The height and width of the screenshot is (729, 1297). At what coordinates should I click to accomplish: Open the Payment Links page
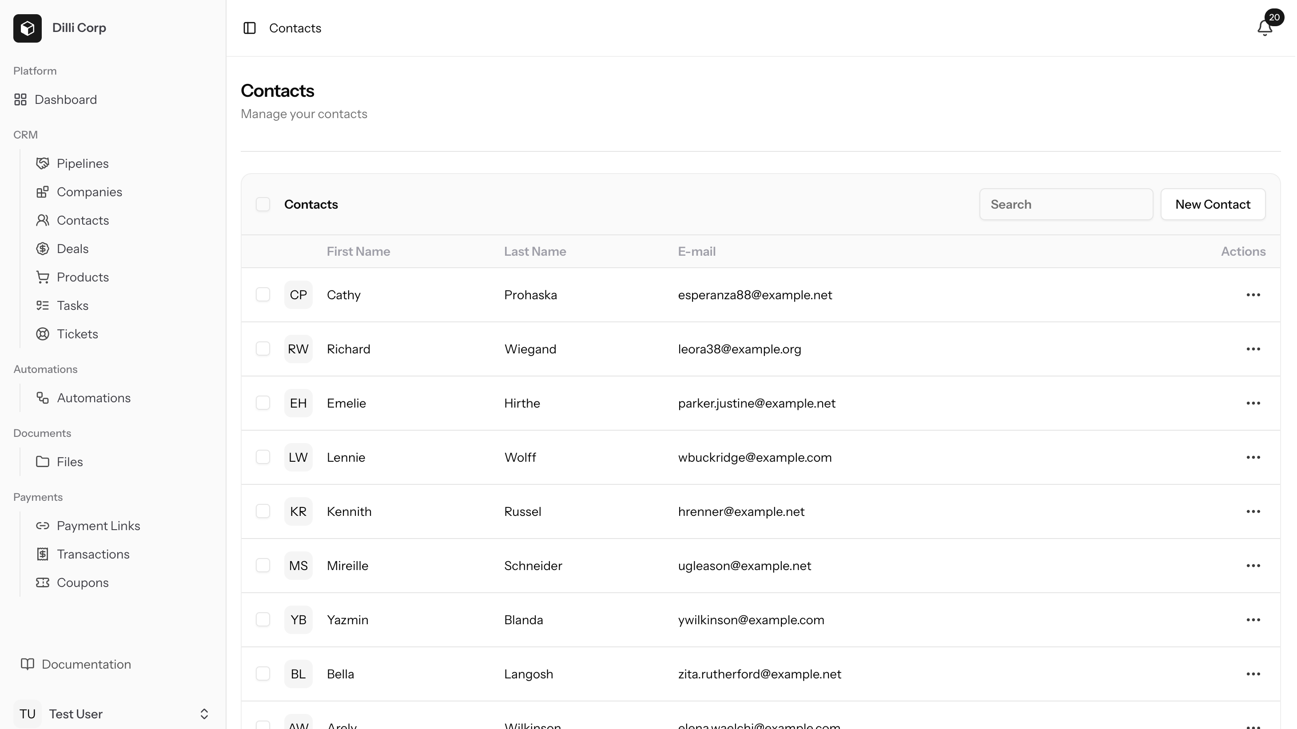pos(98,526)
